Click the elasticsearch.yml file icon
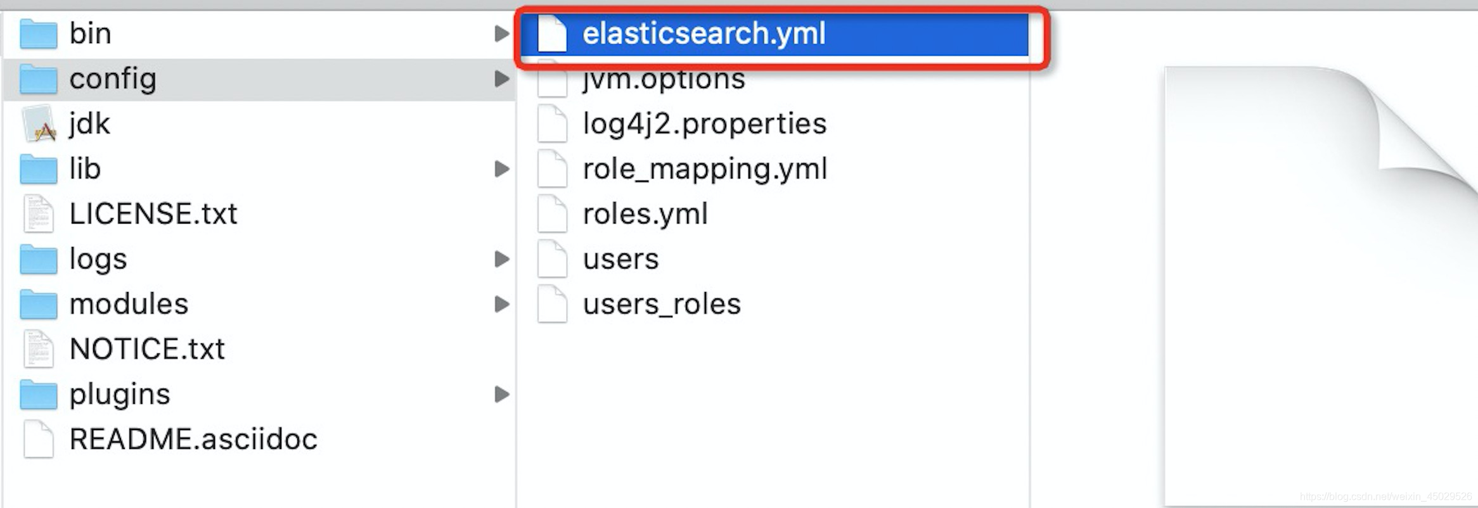The image size is (1478, 508). pos(552,34)
